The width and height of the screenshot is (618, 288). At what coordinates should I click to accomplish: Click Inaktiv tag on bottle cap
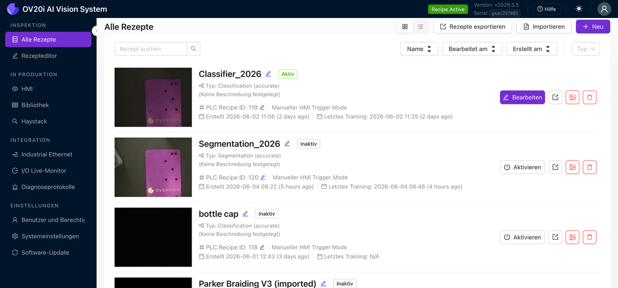(x=267, y=214)
